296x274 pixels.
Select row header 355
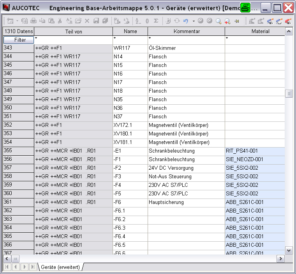pos(19,151)
